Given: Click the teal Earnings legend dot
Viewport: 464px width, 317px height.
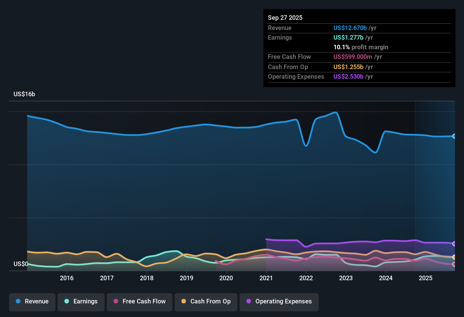Looking at the screenshot, I should pos(67,301).
